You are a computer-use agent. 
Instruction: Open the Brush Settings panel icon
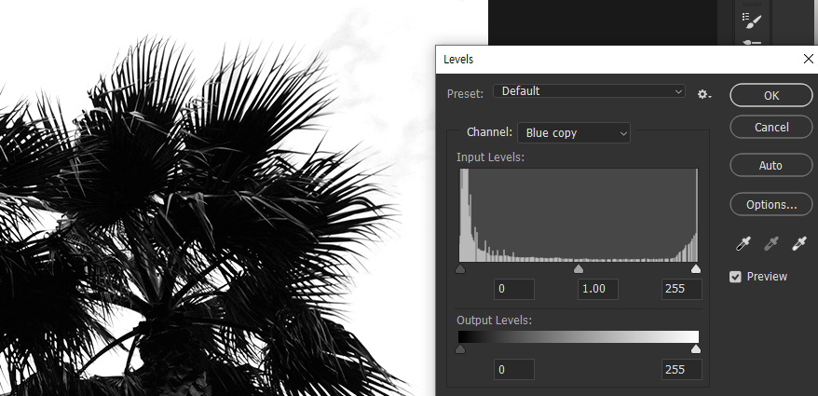752,20
